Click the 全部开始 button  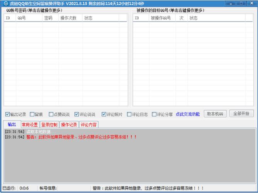(241, 114)
